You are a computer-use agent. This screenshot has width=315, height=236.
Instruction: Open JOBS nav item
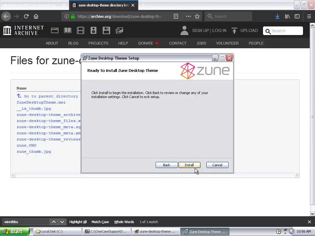tap(201, 43)
